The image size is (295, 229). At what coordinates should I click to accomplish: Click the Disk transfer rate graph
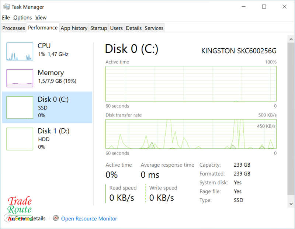pos(191,134)
